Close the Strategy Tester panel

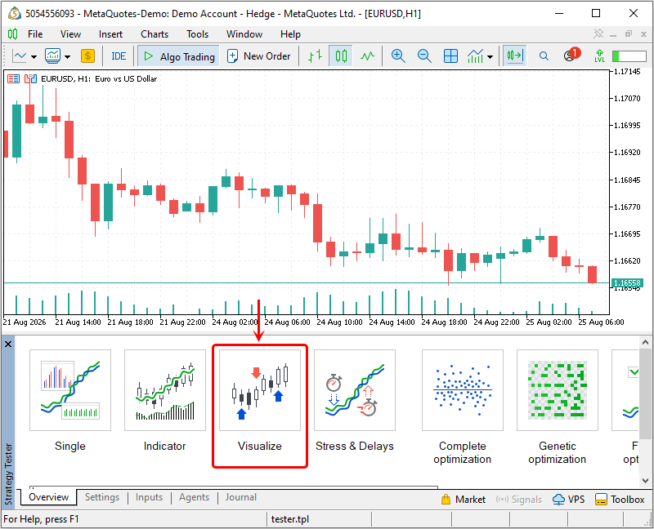coord(8,344)
